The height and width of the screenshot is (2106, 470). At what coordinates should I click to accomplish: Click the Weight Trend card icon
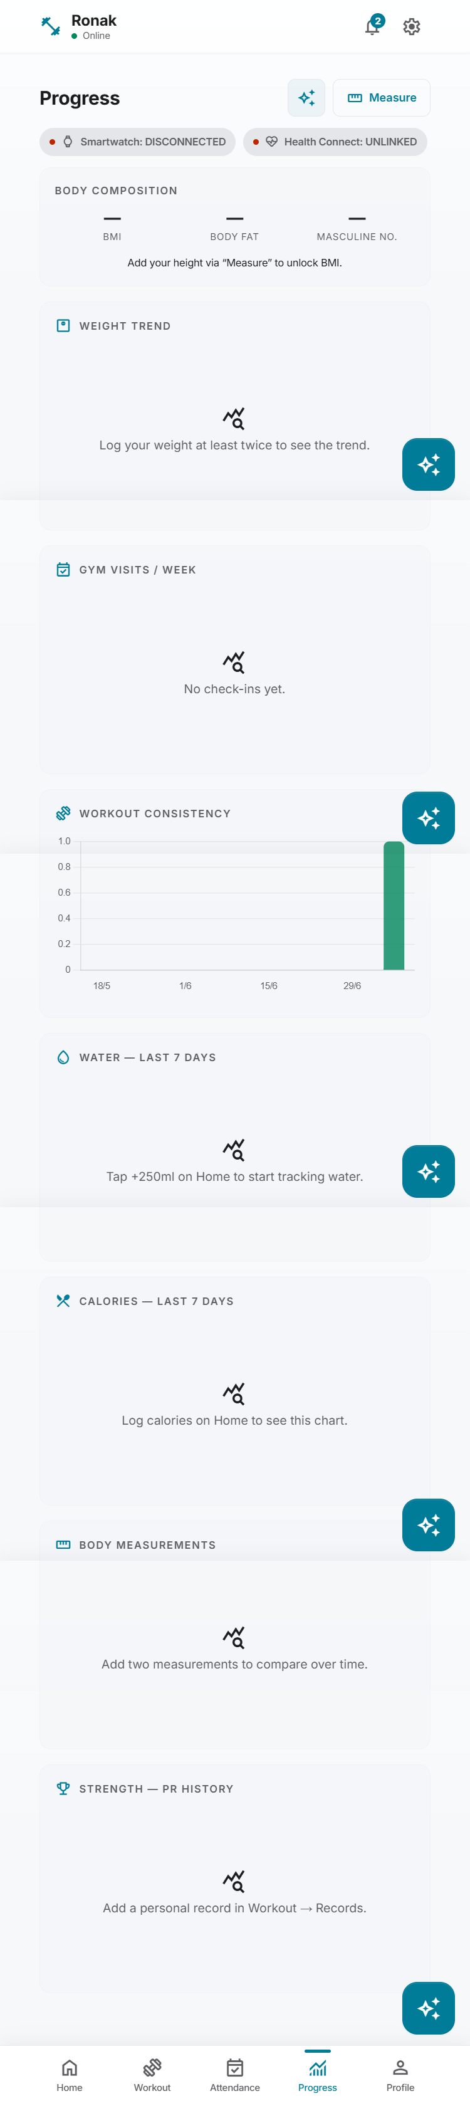click(63, 326)
